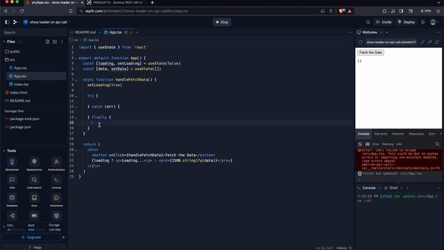Switch to devtools Network tab
Image resolution: width=444 pixels, height=250 pixels.
point(398,134)
